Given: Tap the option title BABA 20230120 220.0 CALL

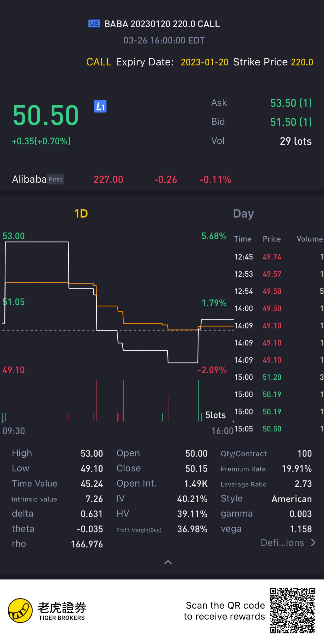Looking at the screenshot, I should click(x=162, y=24).
